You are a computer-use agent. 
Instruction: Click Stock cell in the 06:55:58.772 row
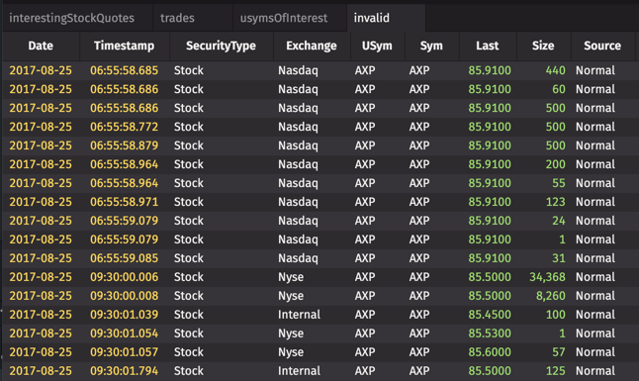coord(189,127)
